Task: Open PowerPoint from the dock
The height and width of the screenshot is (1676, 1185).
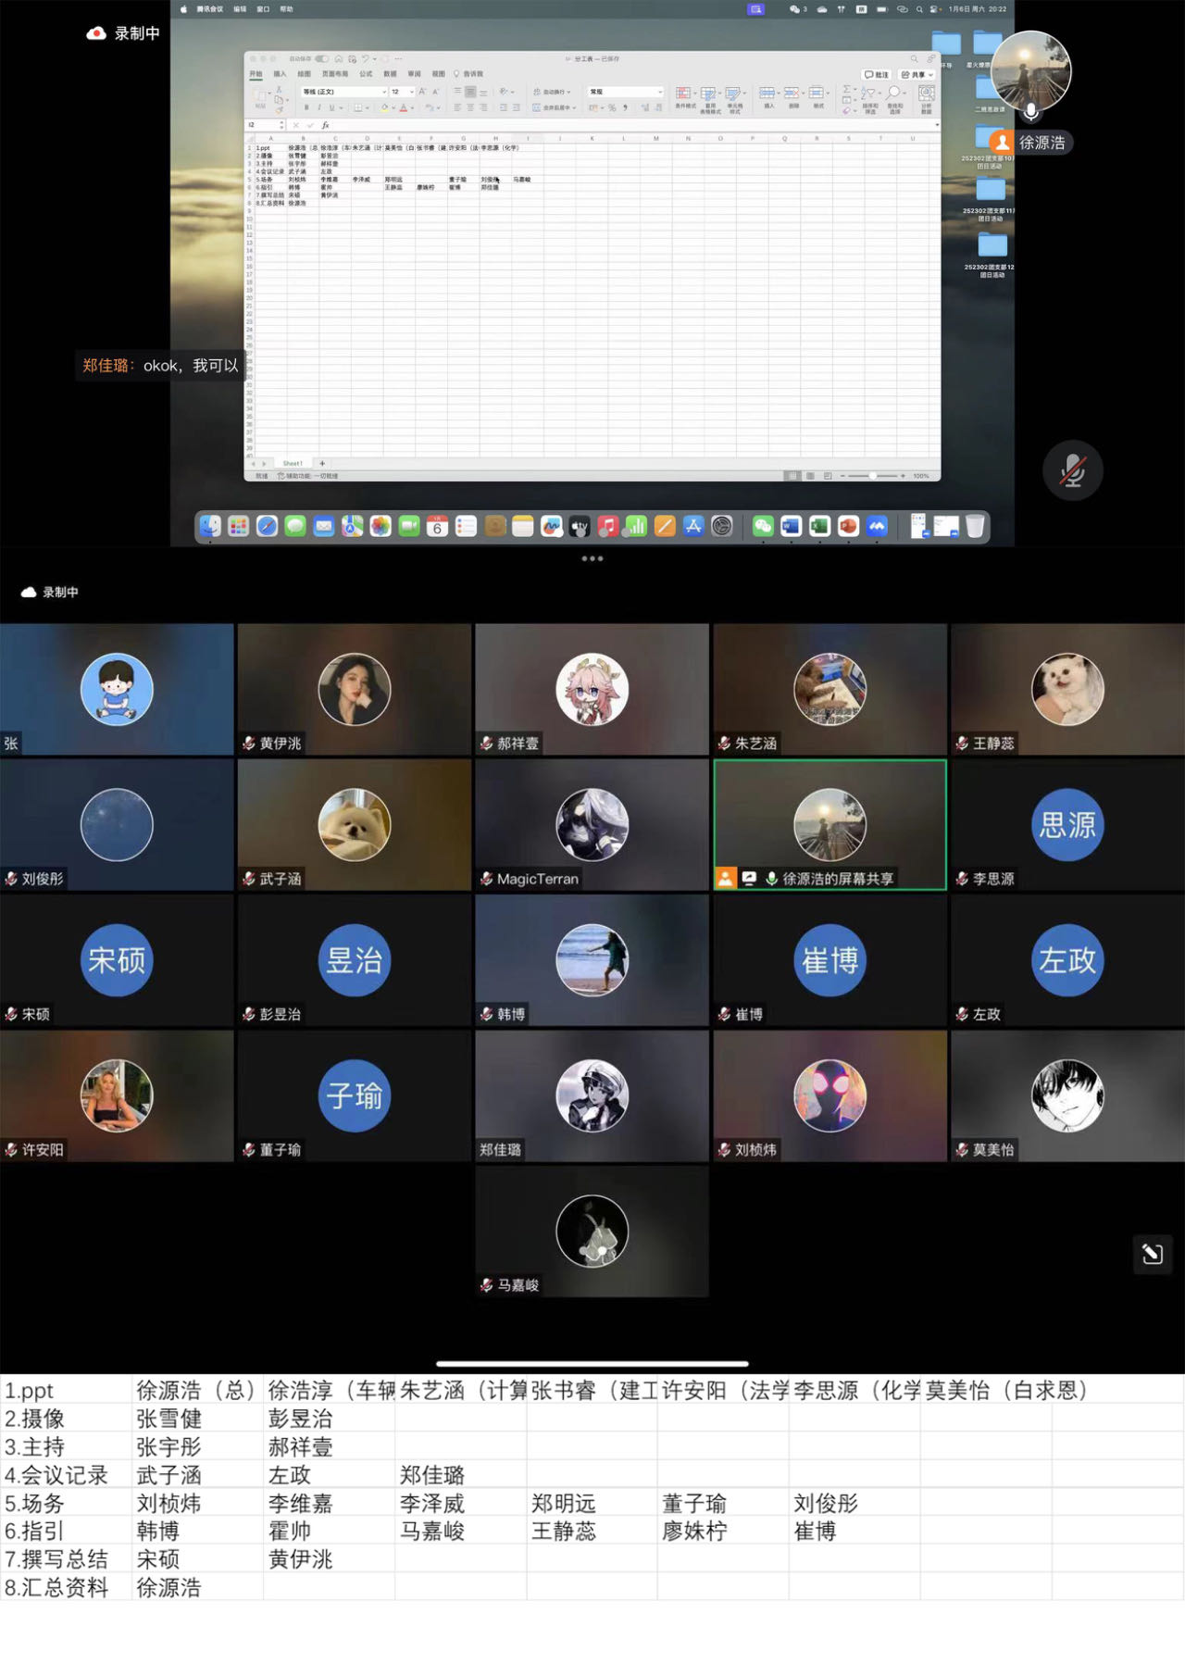Action: tap(848, 527)
